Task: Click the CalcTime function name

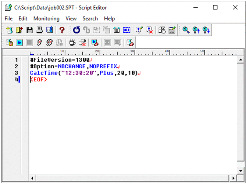Action: 44,73
